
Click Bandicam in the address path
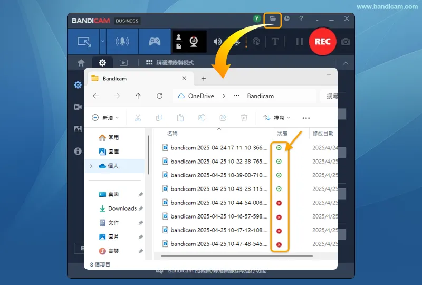coord(260,96)
